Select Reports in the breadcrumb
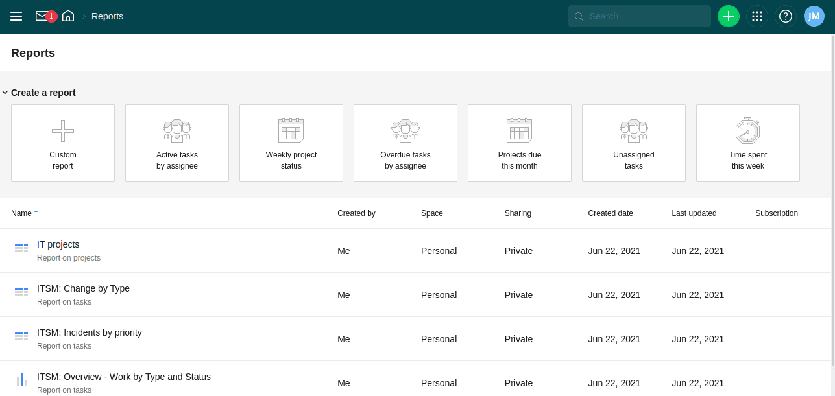 (x=107, y=16)
